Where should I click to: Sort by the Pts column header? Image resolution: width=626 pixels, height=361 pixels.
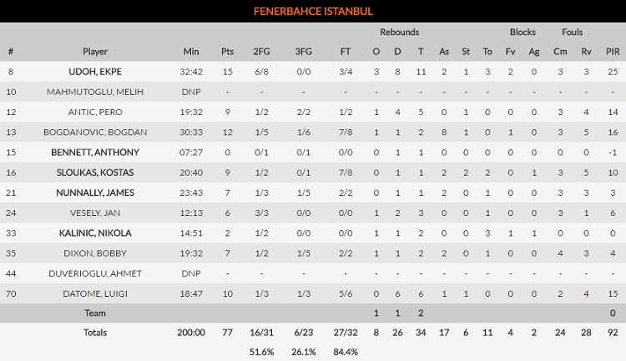227,52
